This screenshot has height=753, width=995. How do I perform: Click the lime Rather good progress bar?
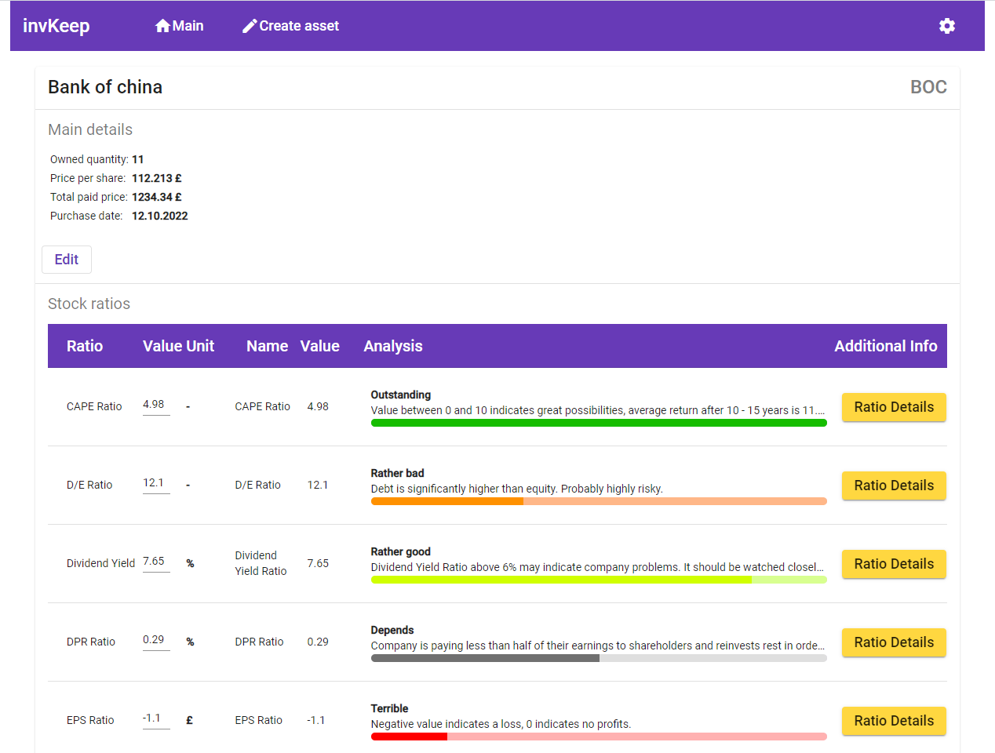[599, 580]
